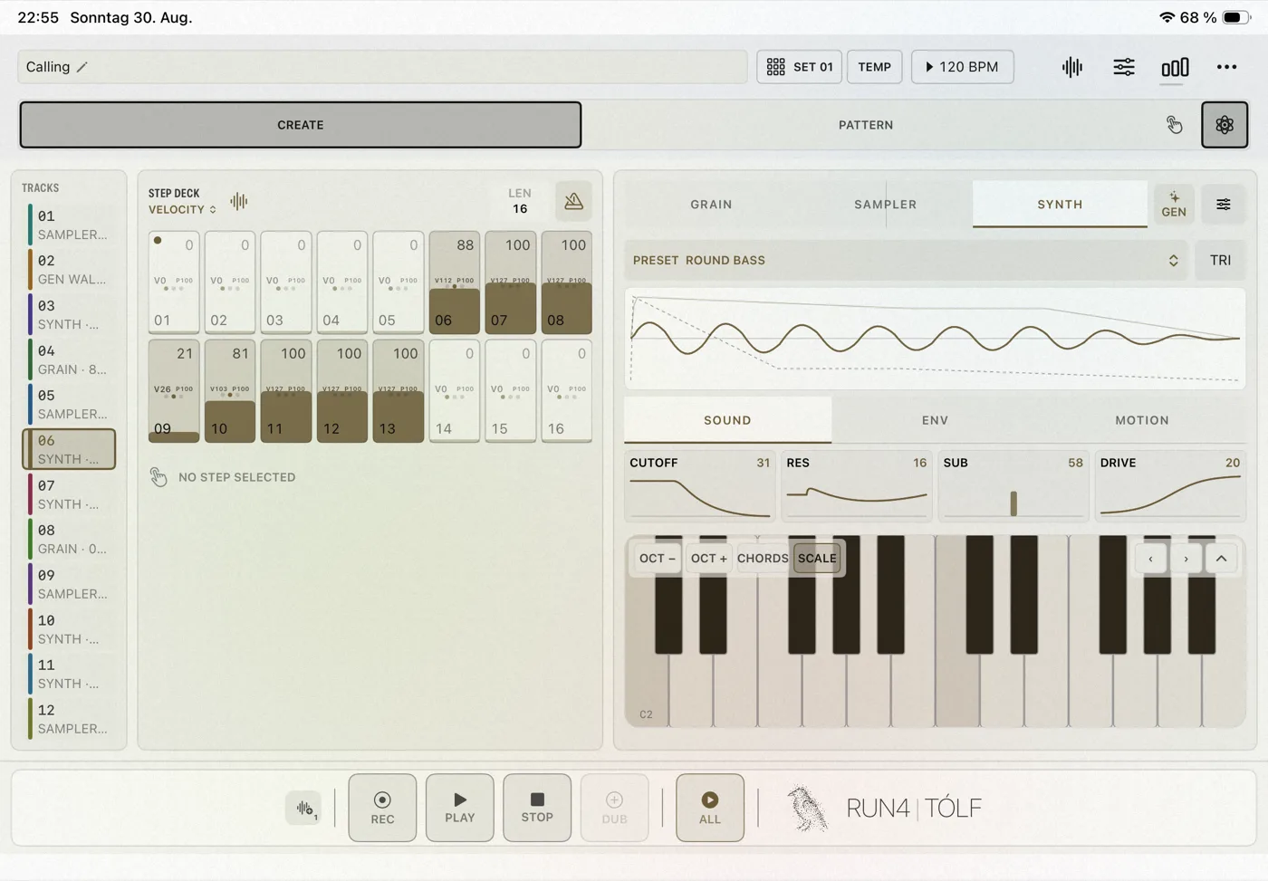Raise octave with OCT + button
1268x881 pixels.
(x=709, y=559)
